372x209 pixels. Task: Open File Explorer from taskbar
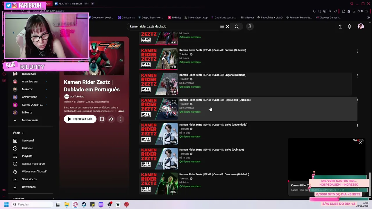click(67, 204)
